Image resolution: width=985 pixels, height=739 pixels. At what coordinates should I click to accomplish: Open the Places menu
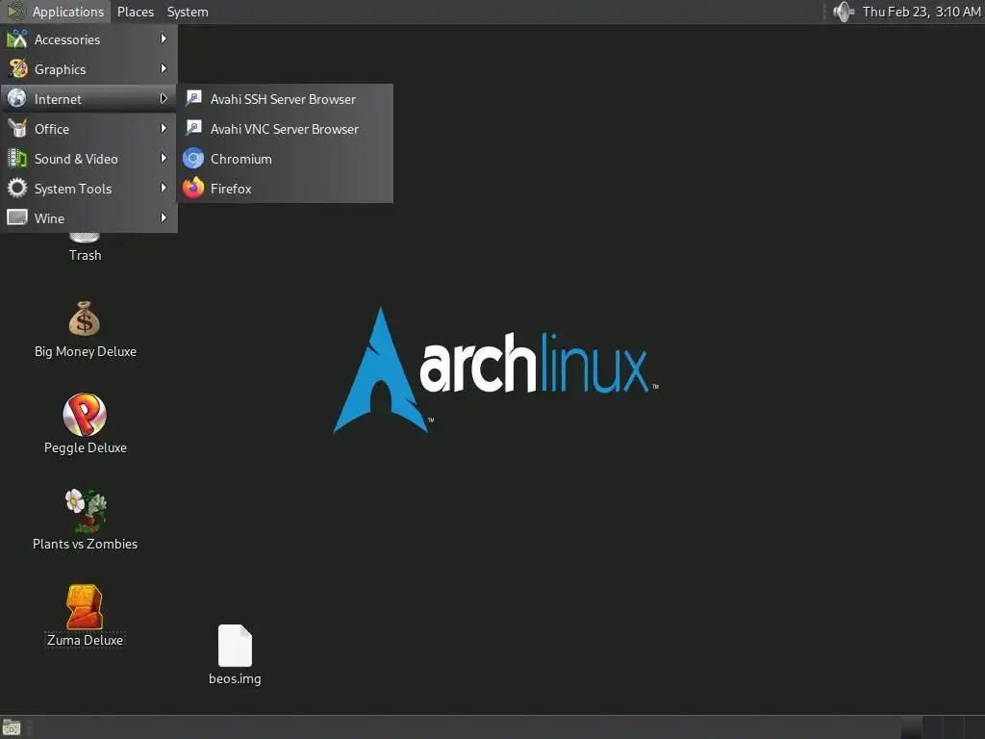[x=136, y=12]
